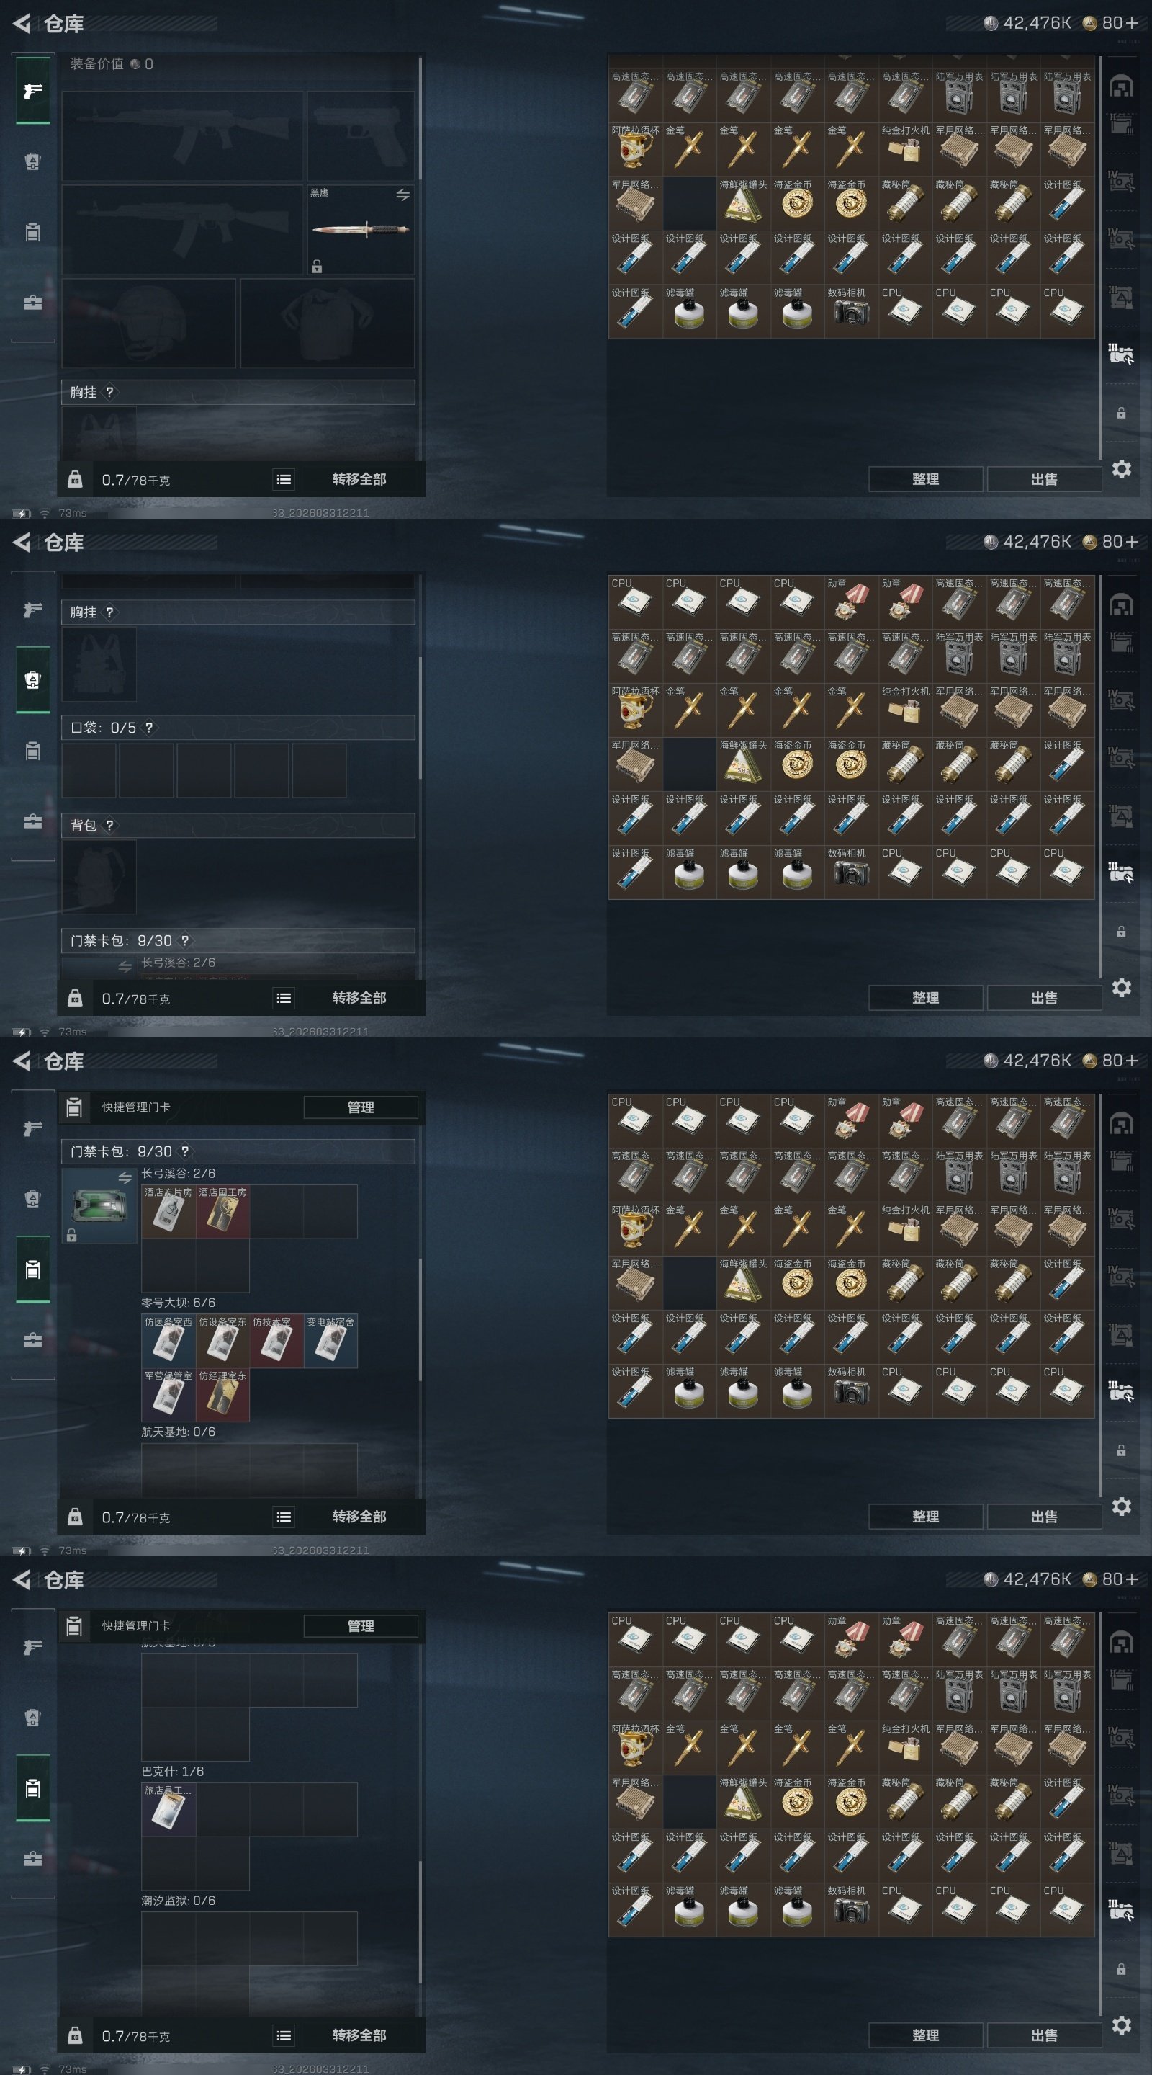The image size is (1152, 2075).
Task: Click the green access card holder
Action: coord(99,1205)
